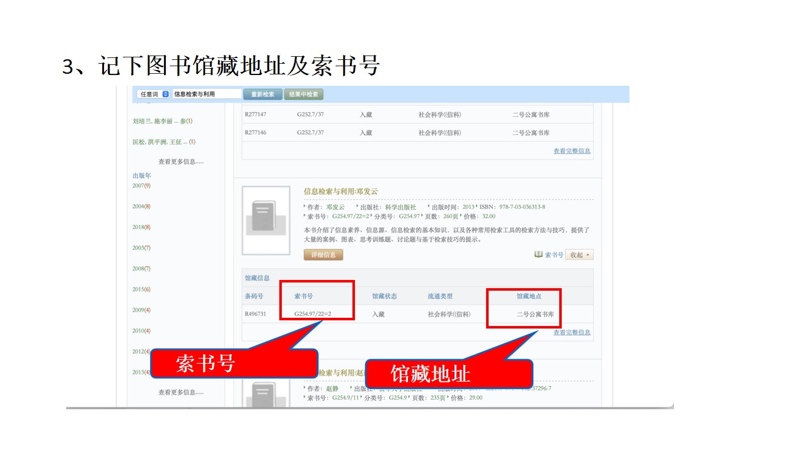
Task: Click 查看更多信息 under the author list
Action: [x=181, y=162]
